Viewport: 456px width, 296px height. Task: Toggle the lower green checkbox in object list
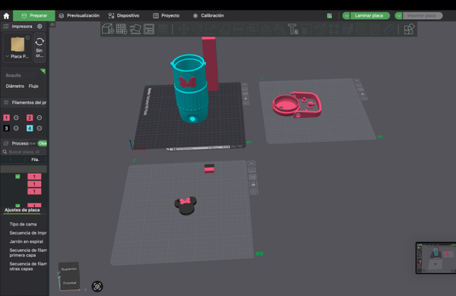[17, 206]
